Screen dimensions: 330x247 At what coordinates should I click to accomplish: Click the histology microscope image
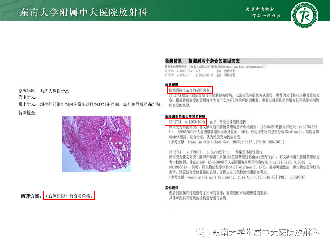point(97,144)
